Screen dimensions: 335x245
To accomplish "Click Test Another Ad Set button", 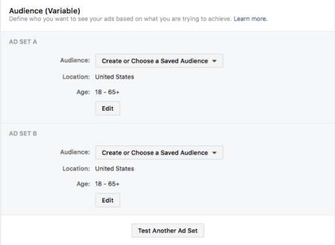I will point(167,231).
